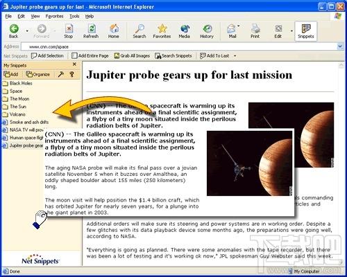This screenshot has width=347, height=277.
Task: Open the Edit menu
Action: point(22,16)
